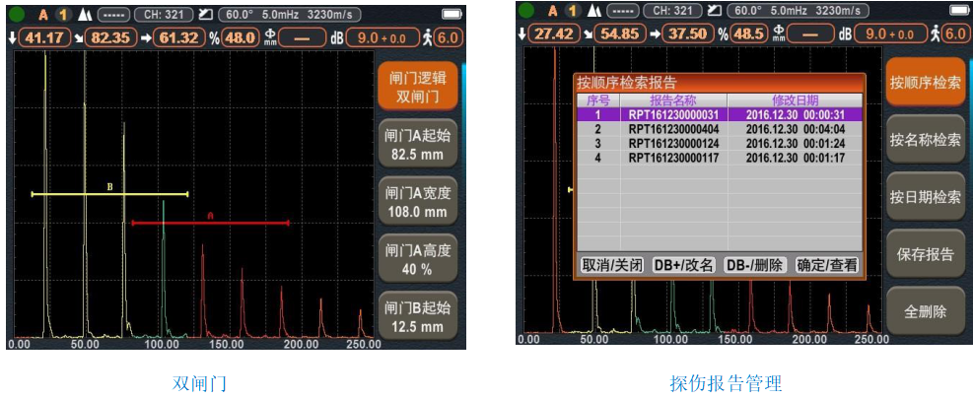Choose the 全删除 menu option
Screen dimensions: 973x399
(x=924, y=311)
